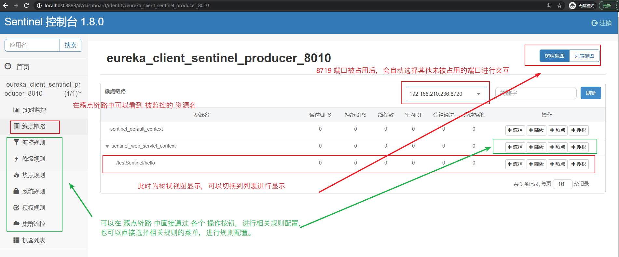Add 授权 rule for /testSentinel/hello
Image resolution: width=619 pixels, height=257 pixels.
click(579, 164)
